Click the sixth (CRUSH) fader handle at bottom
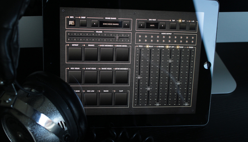This screenshot has height=142, width=248. tap(186, 104)
